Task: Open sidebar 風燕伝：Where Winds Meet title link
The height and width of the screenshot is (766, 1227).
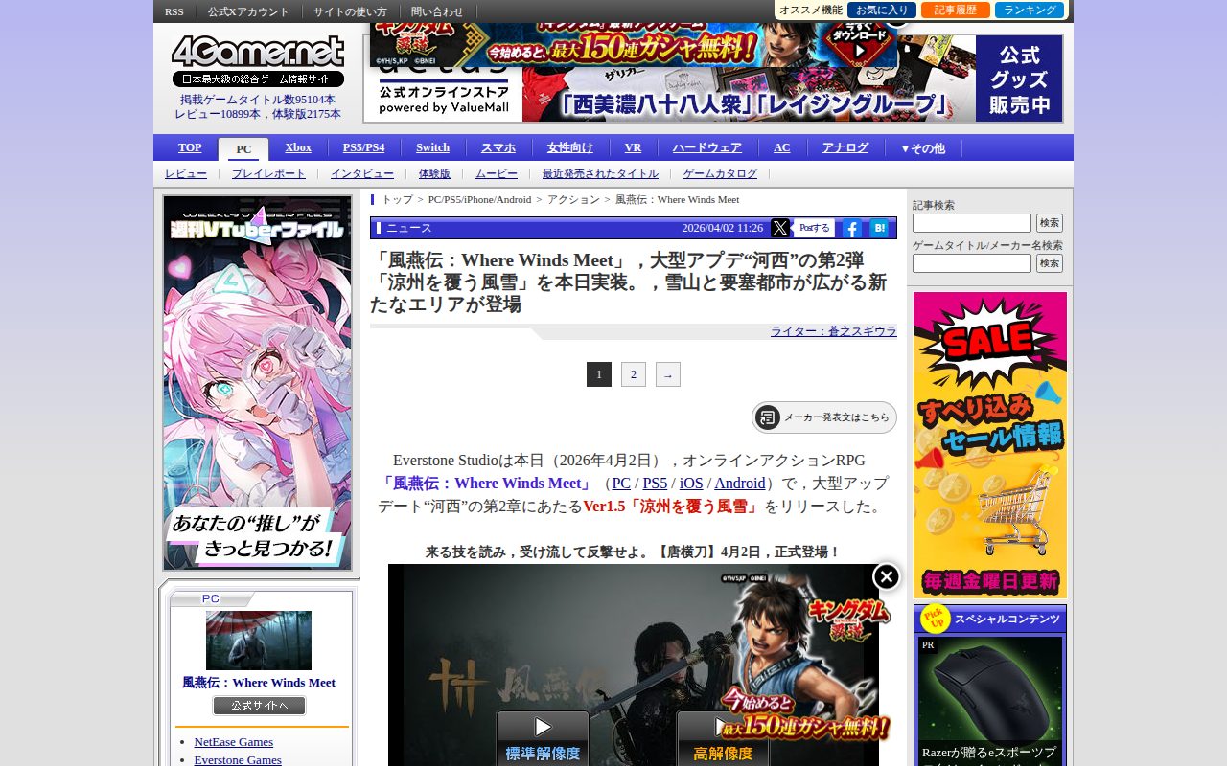Action: pos(259,683)
